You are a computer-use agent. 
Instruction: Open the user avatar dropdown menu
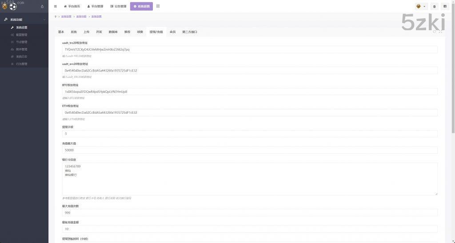point(421,7)
